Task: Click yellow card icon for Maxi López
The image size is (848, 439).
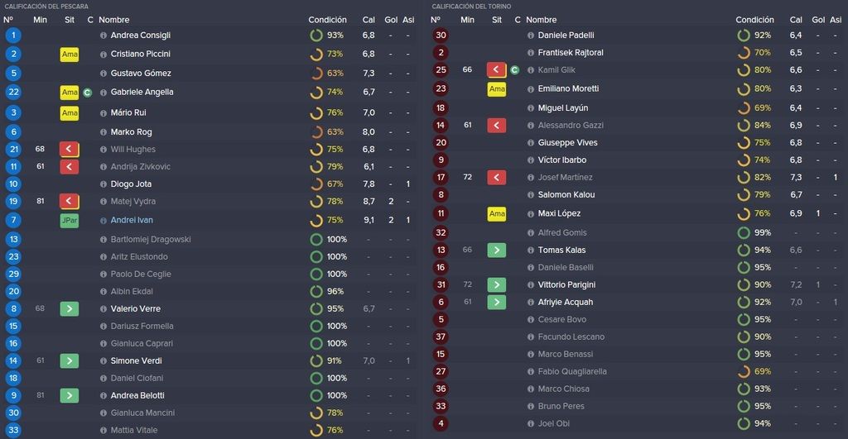Action: click(497, 214)
